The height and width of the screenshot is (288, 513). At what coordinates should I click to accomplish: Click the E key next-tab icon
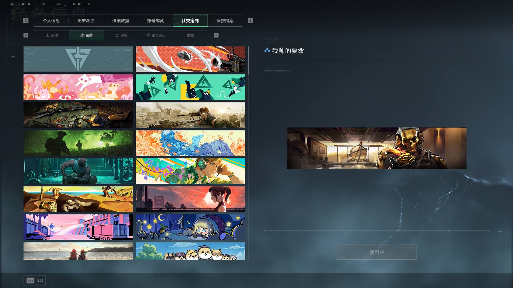tap(250, 21)
